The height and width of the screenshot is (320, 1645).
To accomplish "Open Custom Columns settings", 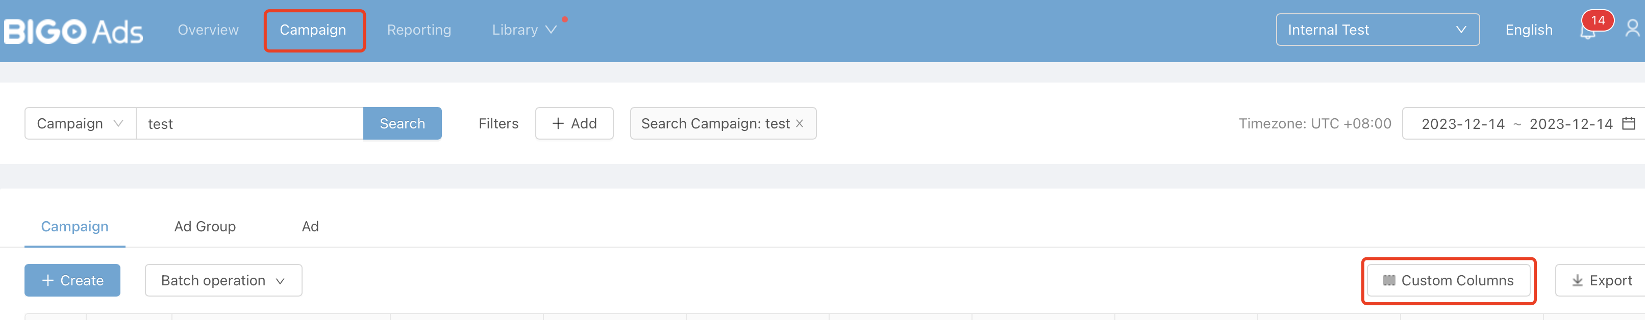I will tap(1449, 280).
